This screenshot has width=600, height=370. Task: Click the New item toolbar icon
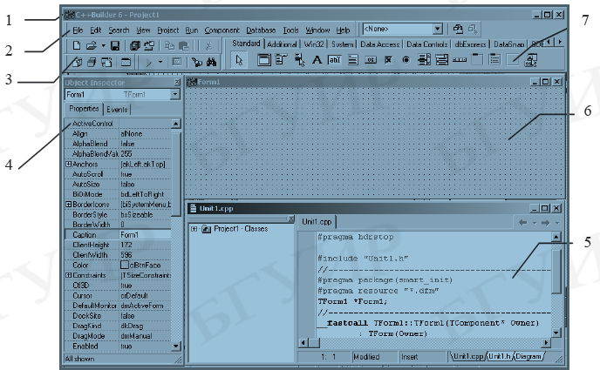[x=77, y=46]
